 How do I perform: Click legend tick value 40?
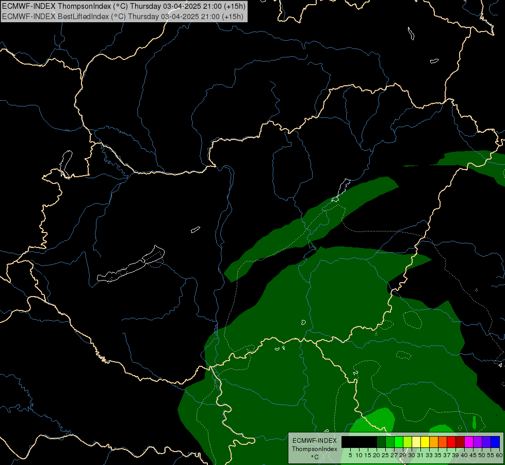tap(464, 455)
